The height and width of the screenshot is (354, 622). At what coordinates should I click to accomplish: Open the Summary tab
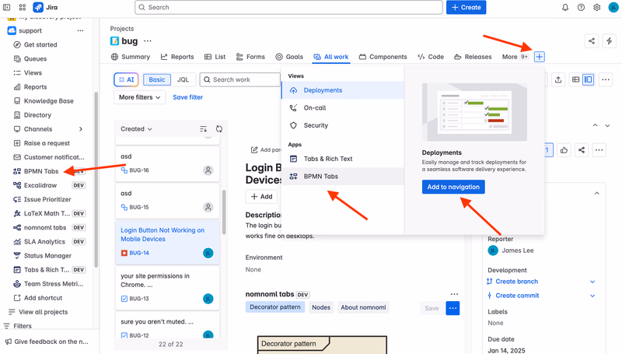coord(131,57)
